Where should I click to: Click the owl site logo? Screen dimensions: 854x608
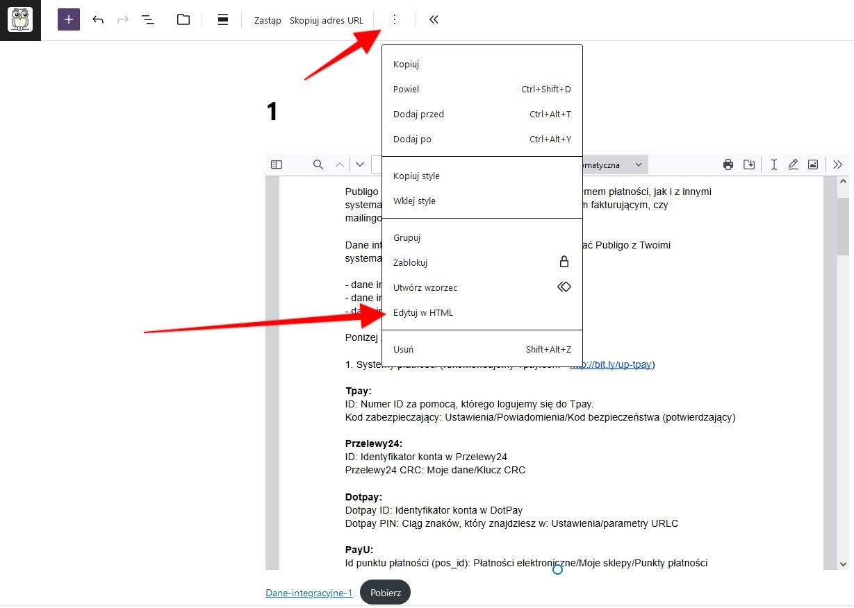pyautogui.click(x=20, y=19)
